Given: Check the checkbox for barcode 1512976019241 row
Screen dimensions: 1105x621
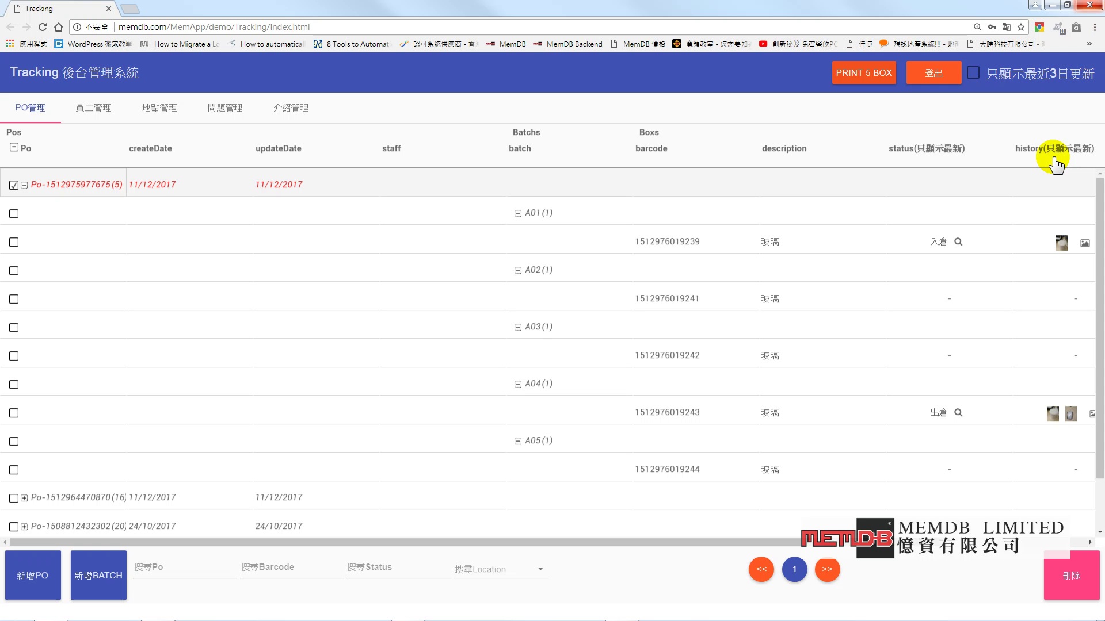Looking at the screenshot, I should 14,300.
